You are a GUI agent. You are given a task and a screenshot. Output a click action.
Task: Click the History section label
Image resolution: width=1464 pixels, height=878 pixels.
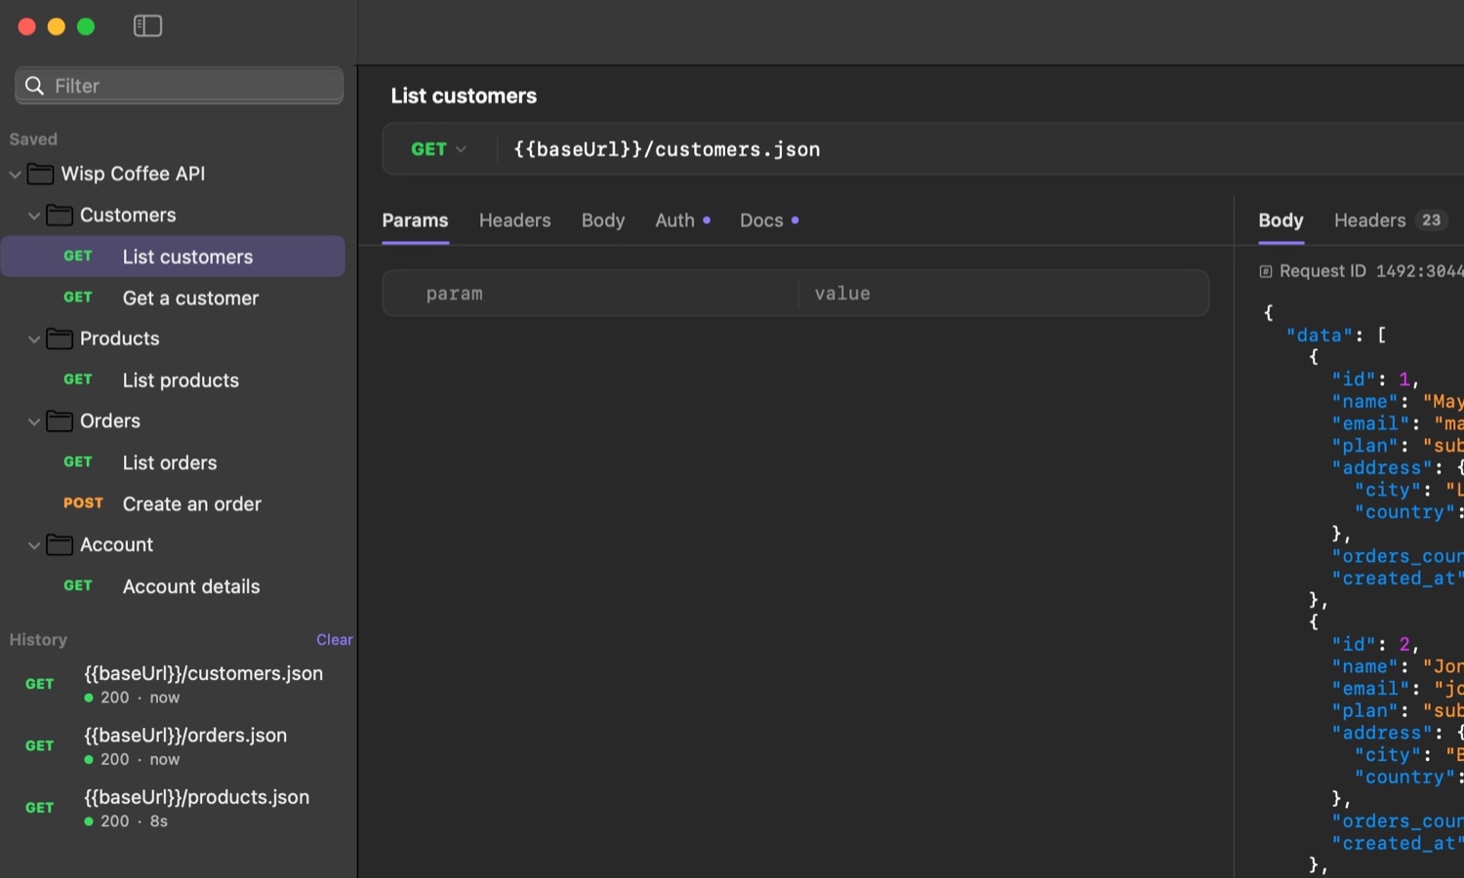point(38,640)
